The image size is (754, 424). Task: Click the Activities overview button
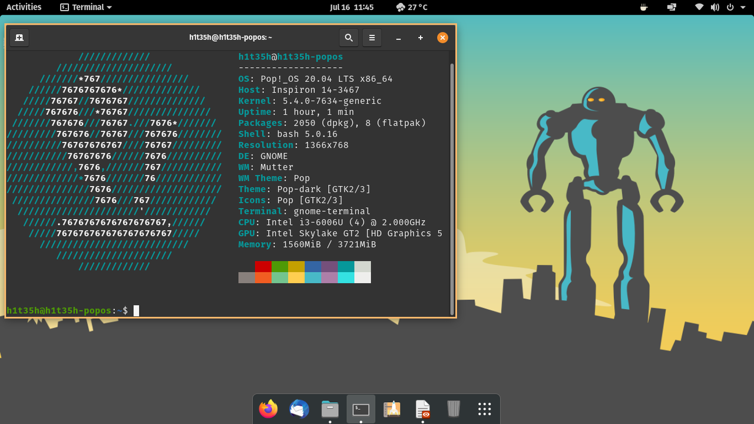coord(24,7)
